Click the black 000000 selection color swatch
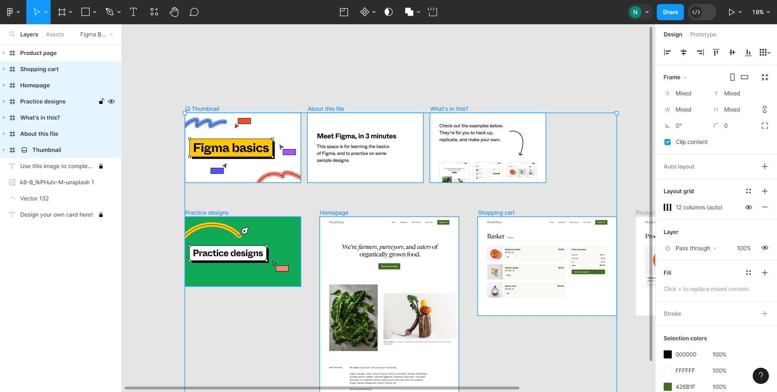Image resolution: width=777 pixels, height=392 pixels. (668, 354)
